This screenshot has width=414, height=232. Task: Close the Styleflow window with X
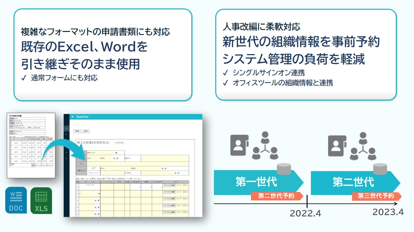[x=72, y=117]
